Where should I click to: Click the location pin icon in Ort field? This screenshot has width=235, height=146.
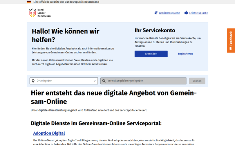pos(33,81)
